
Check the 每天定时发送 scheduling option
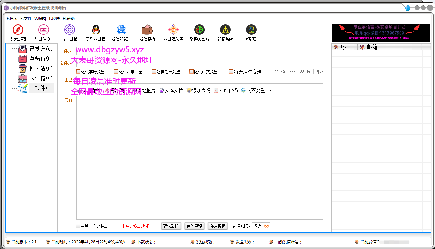tap(232, 71)
